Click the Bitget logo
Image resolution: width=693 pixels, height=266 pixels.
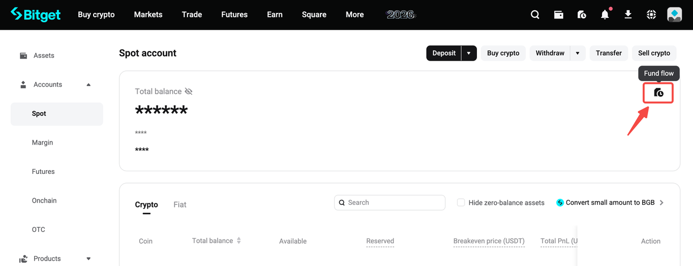coord(36,15)
